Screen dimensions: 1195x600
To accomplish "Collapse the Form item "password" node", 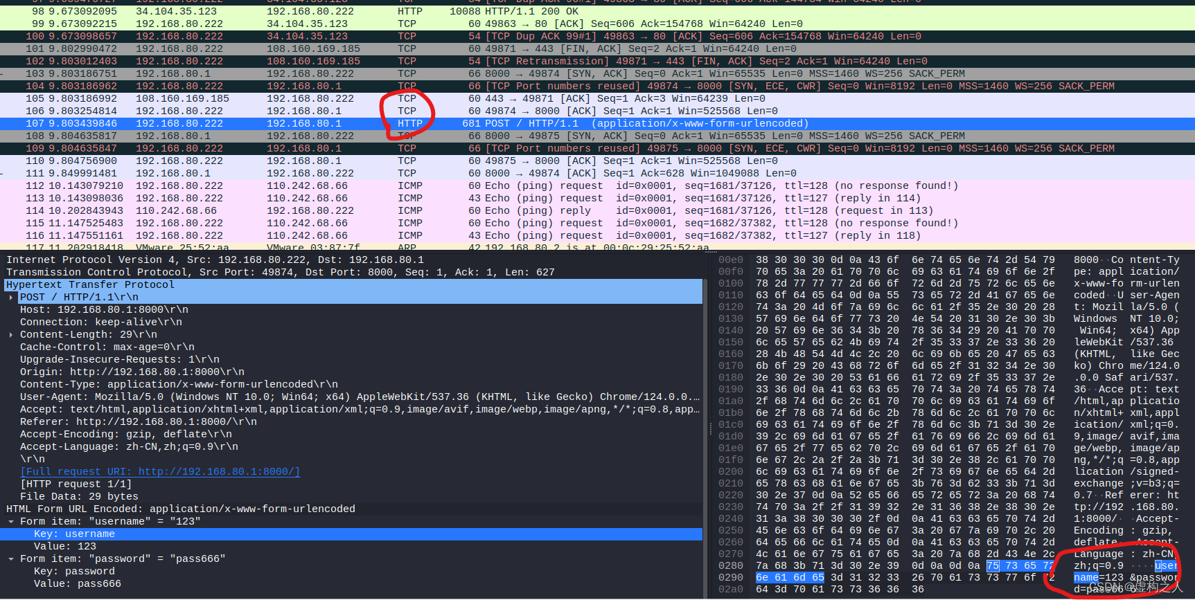I will pos(10,558).
